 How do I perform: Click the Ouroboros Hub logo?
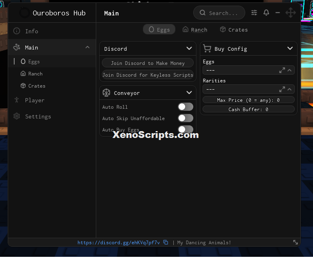coord(24,13)
